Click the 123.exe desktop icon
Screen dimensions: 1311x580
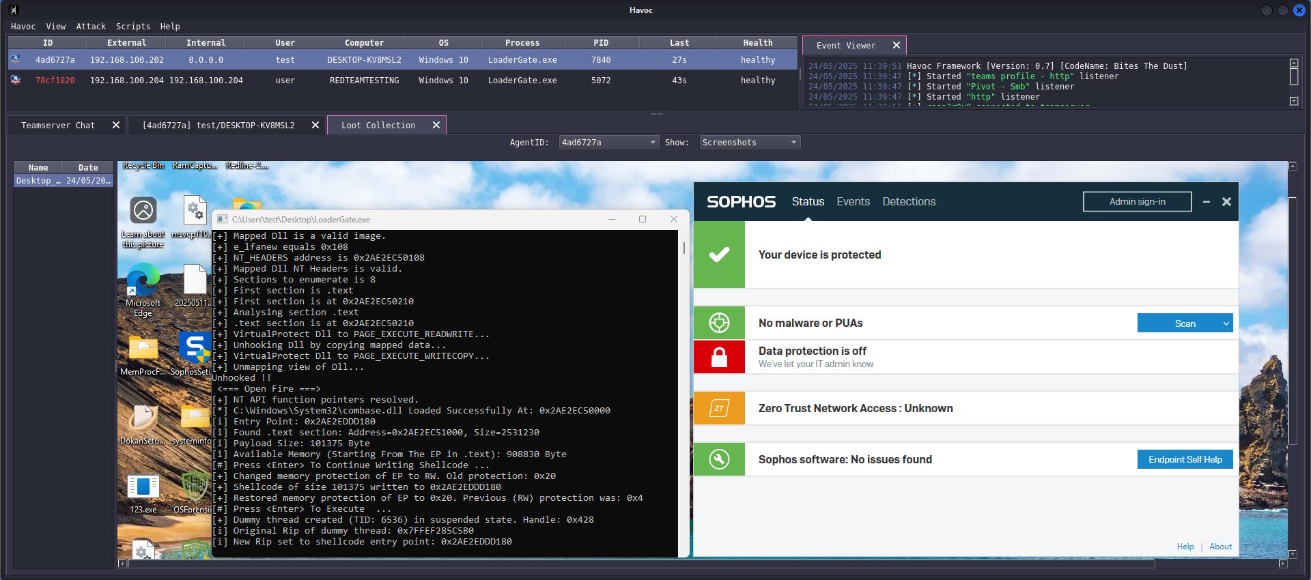pyautogui.click(x=143, y=487)
